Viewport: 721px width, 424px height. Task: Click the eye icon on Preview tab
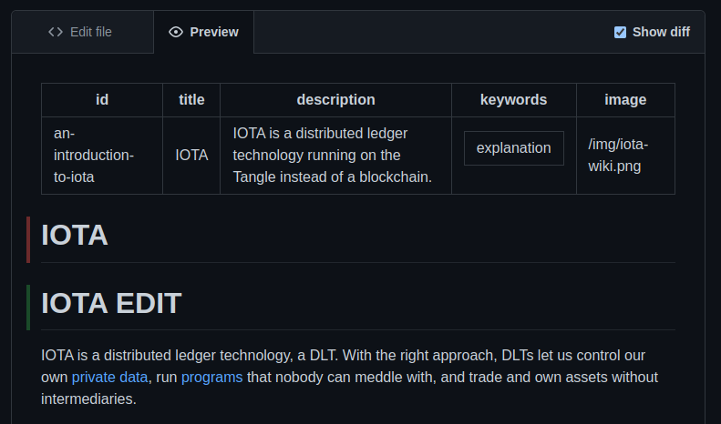coord(176,32)
